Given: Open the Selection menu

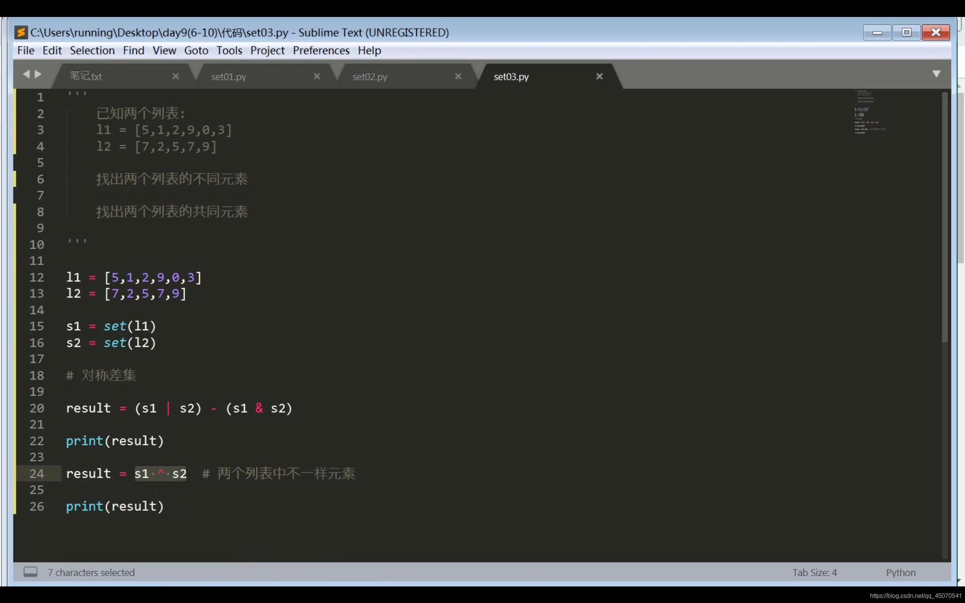Looking at the screenshot, I should point(92,51).
